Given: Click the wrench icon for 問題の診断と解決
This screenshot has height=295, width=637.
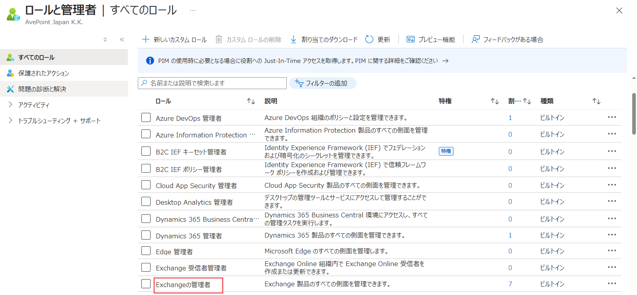Looking at the screenshot, I should (x=10, y=89).
